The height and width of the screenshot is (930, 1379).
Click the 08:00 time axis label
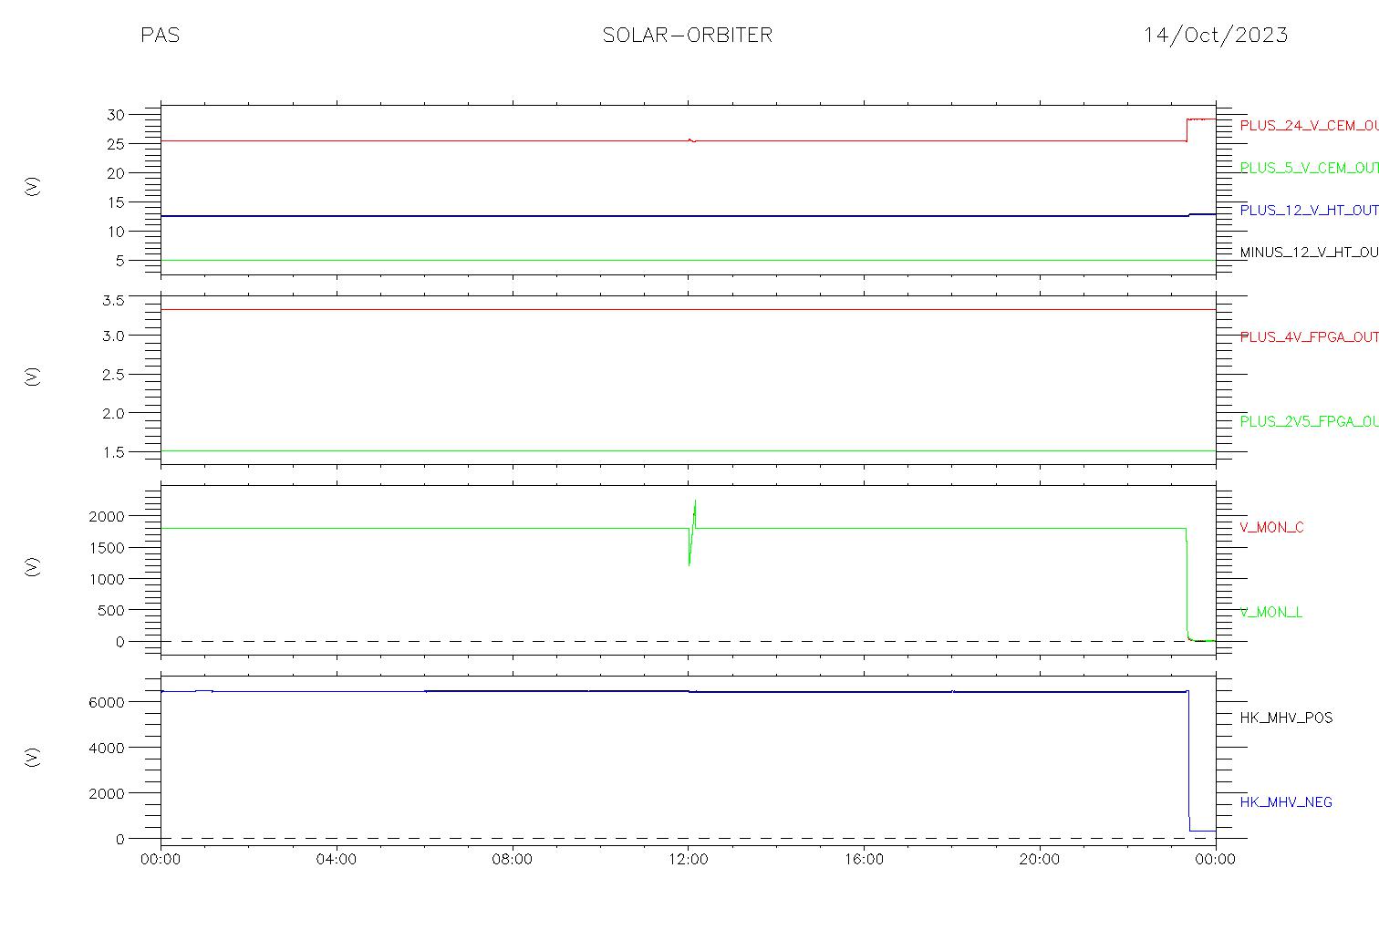(513, 860)
